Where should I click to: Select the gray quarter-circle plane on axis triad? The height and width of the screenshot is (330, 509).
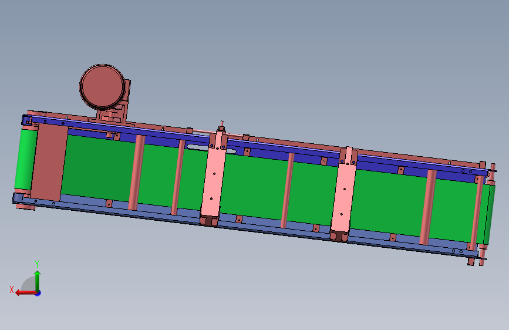click(x=28, y=284)
